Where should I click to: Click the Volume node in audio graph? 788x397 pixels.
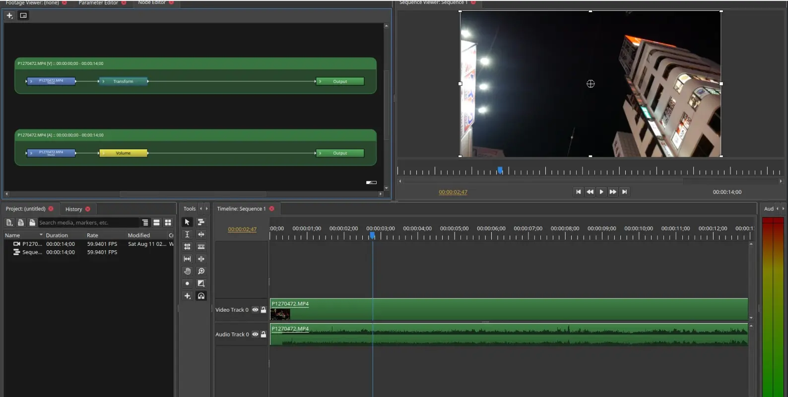point(123,153)
